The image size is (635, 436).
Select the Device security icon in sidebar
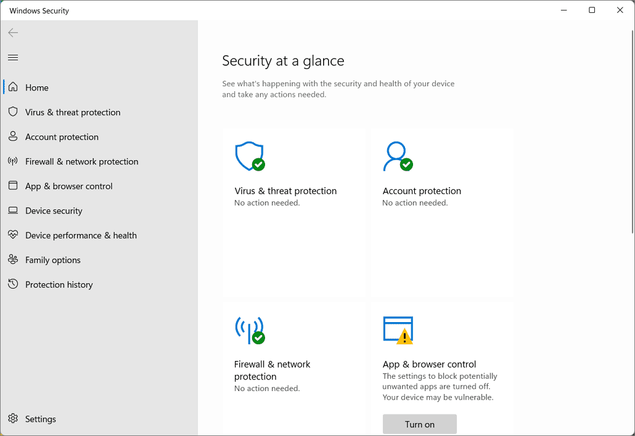point(12,211)
